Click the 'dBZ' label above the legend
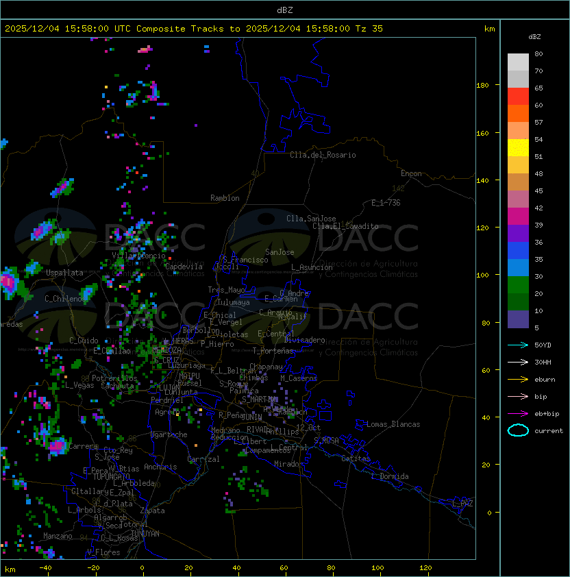Screen dimensions: 570x577 [534, 37]
